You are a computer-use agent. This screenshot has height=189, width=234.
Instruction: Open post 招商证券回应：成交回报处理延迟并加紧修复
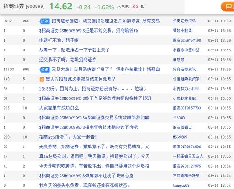106,21
